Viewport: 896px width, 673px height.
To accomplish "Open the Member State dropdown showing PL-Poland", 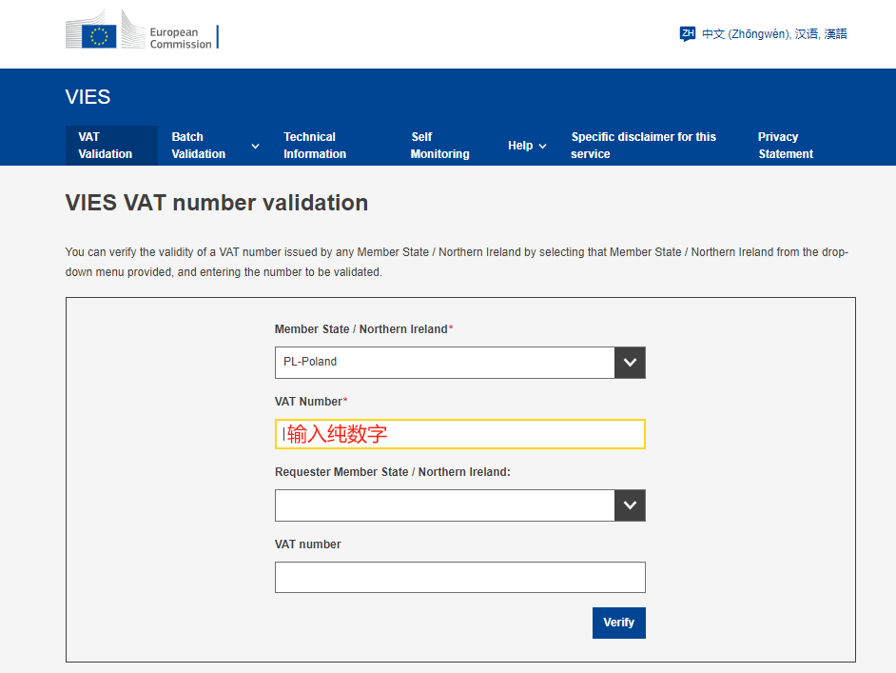I will pos(460,363).
